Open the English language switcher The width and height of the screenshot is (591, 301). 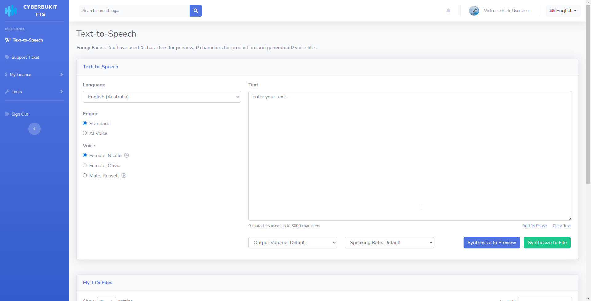tap(563, 10)
